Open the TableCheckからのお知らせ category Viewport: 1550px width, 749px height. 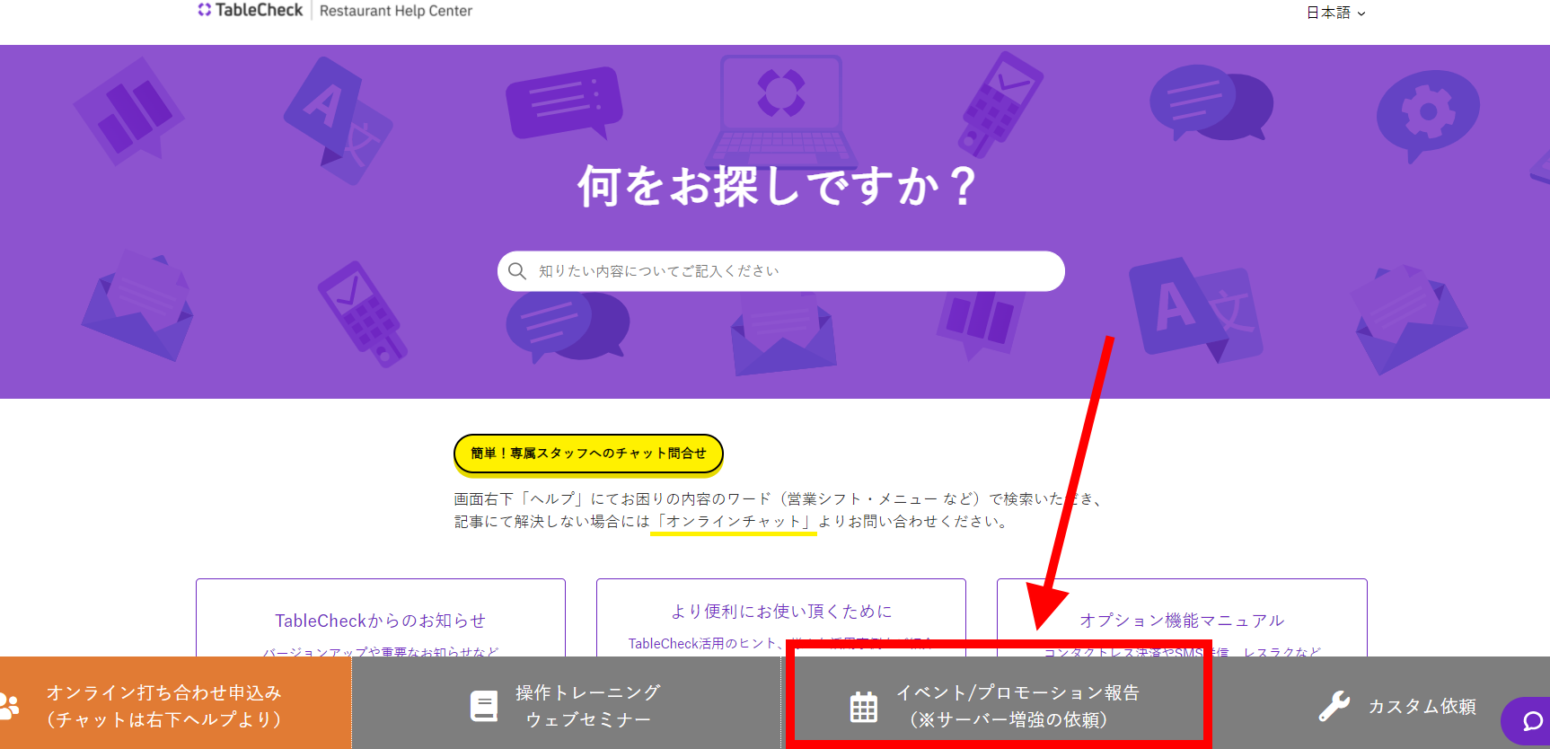(x=380, y=620)
